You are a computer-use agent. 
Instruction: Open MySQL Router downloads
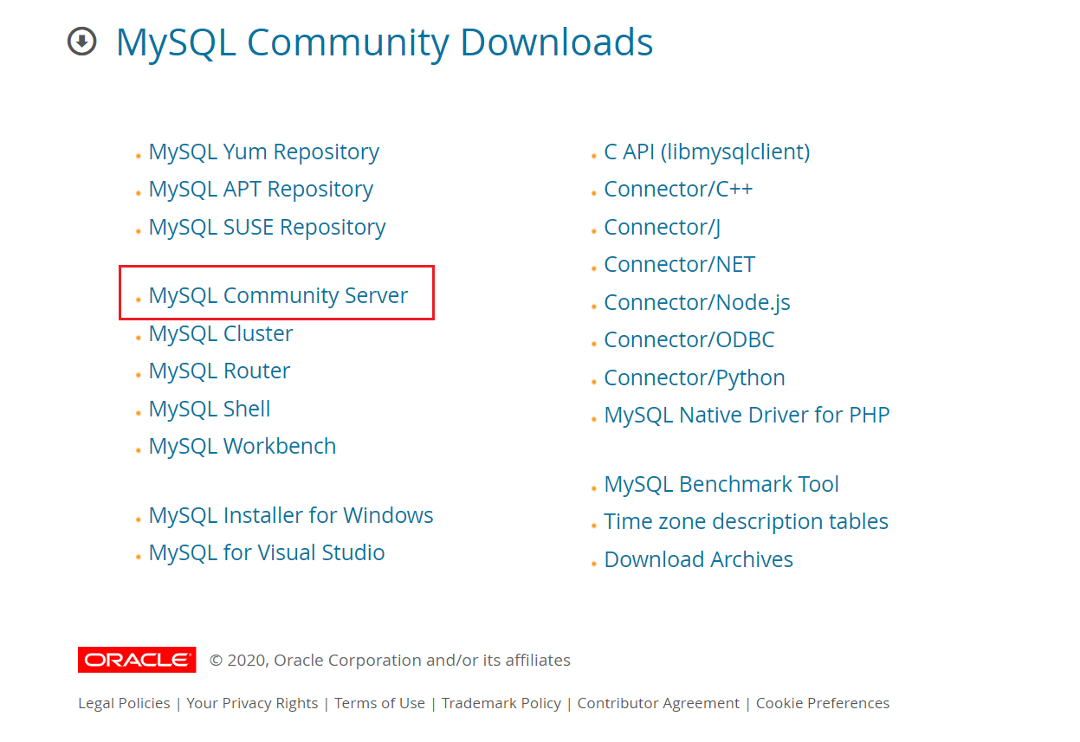click(x=218, y=371)
